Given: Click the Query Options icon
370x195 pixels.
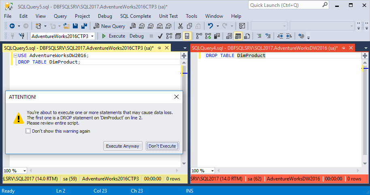Looking at the screenshot, I should click(178, 36).
